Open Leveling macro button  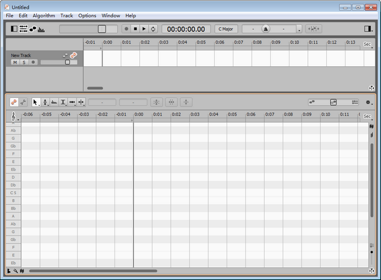point(186,102)
